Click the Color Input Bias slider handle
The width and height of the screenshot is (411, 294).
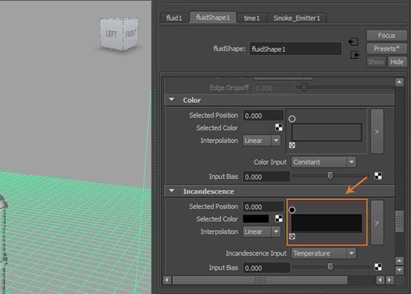[331, 175]
